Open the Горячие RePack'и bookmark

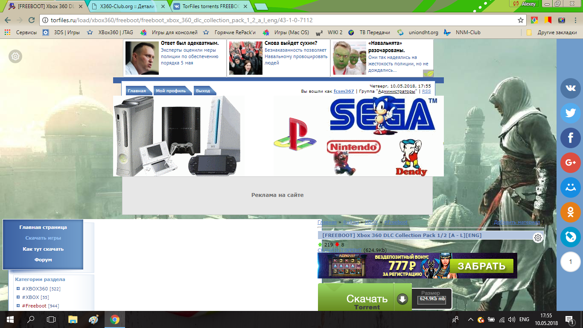coord(230,32)
